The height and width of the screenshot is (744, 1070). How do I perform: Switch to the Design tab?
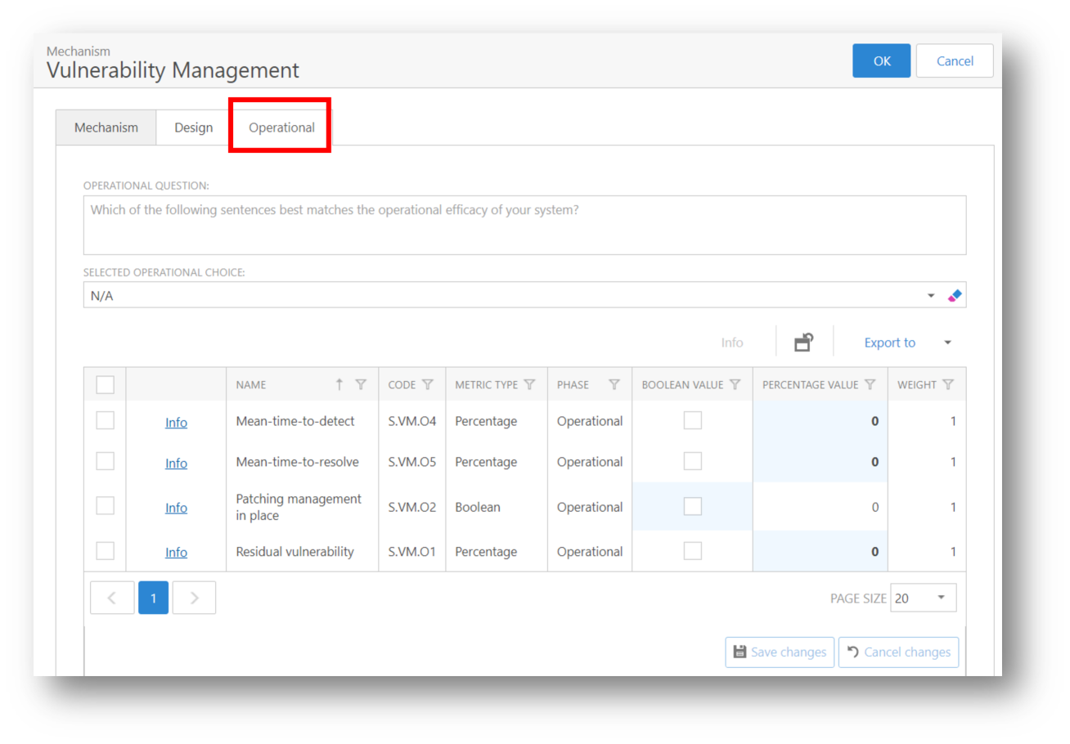pos(194,128)
